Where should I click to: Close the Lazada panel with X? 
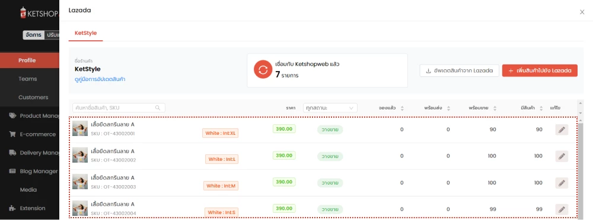point(582,12)
